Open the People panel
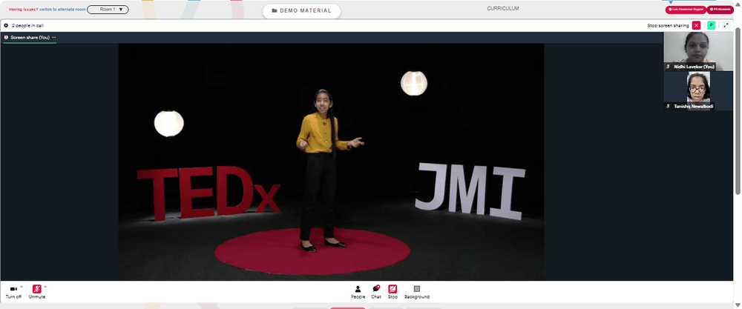Viewport: 742px width, 309px height. [358, 292]
